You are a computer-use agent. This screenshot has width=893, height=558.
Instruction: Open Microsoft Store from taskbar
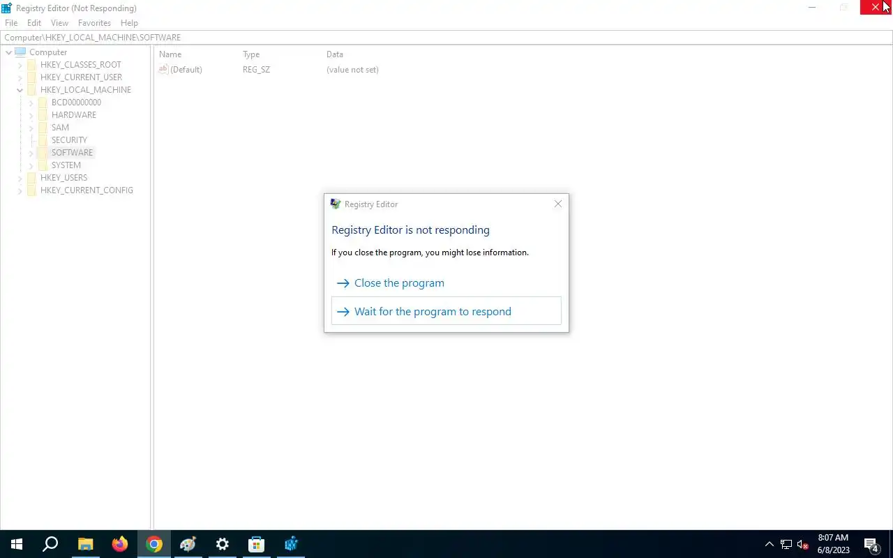pyautogui.click(x=257, y=544)
